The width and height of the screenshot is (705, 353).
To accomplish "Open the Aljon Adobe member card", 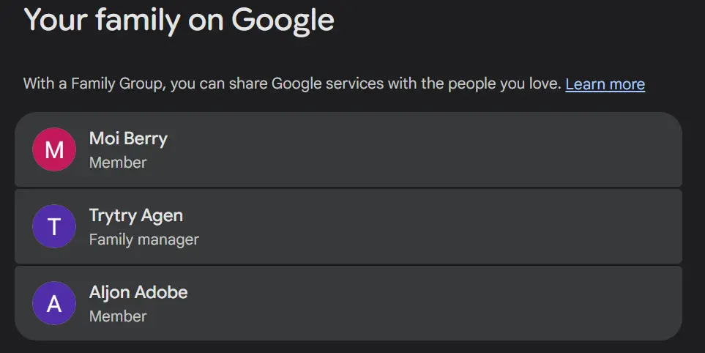I will [x=348, y=303].
